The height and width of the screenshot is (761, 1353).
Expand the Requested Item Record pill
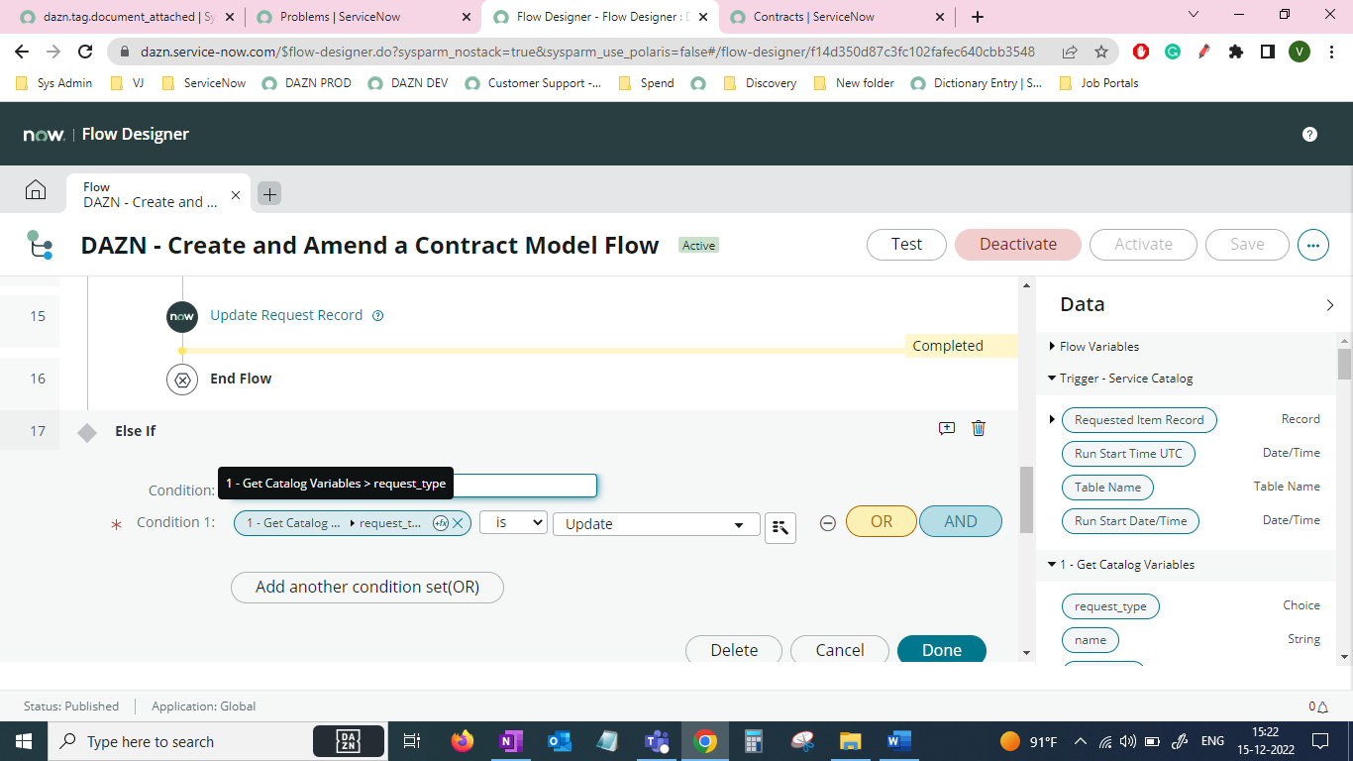click(1052, 420)
